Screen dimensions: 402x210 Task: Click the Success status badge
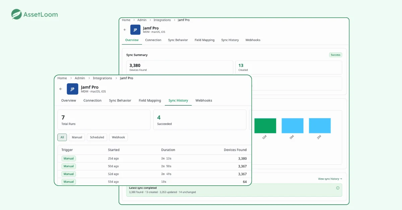pyautogui.click(x=336, y=55)
